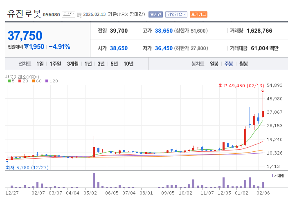
Task: Click the 거래대금 value 61,004 백만
Action: point(265,49)
